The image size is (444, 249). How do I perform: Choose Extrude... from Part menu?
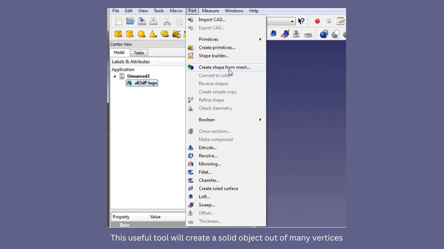[226, 148]
